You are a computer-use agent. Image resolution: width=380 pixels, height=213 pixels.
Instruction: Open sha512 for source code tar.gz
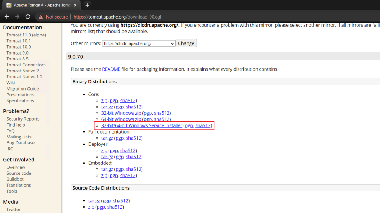click(x=121, y=201)
